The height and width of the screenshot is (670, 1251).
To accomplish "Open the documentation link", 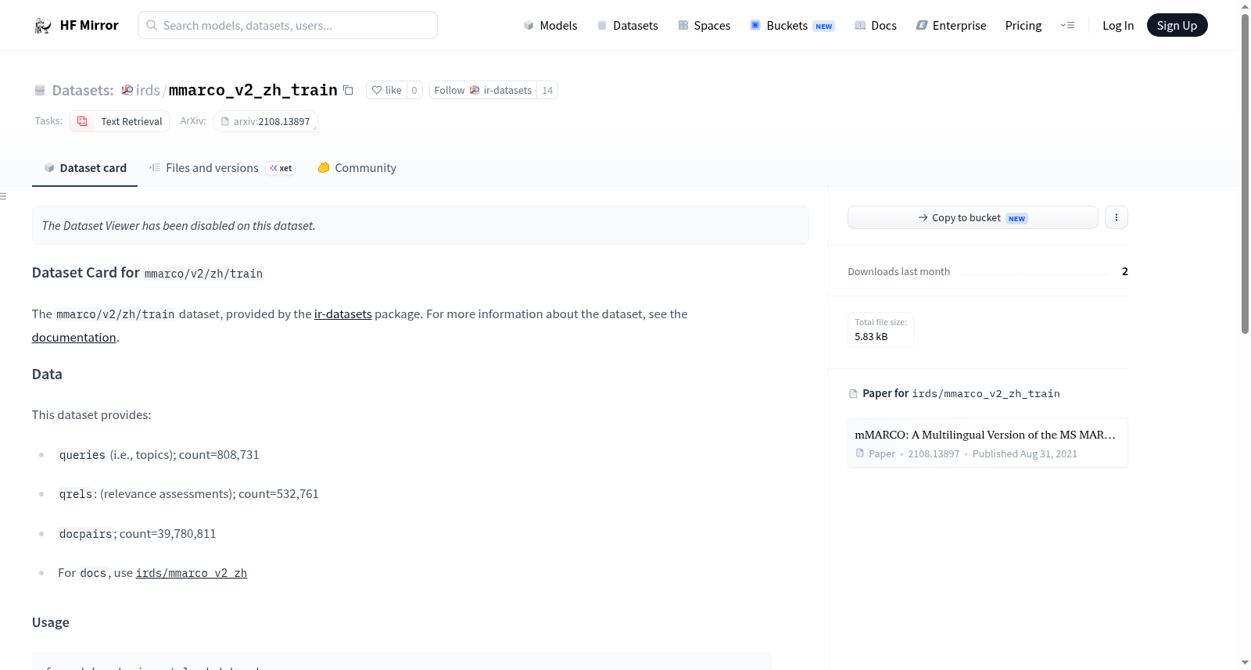I will click(73, 338).
